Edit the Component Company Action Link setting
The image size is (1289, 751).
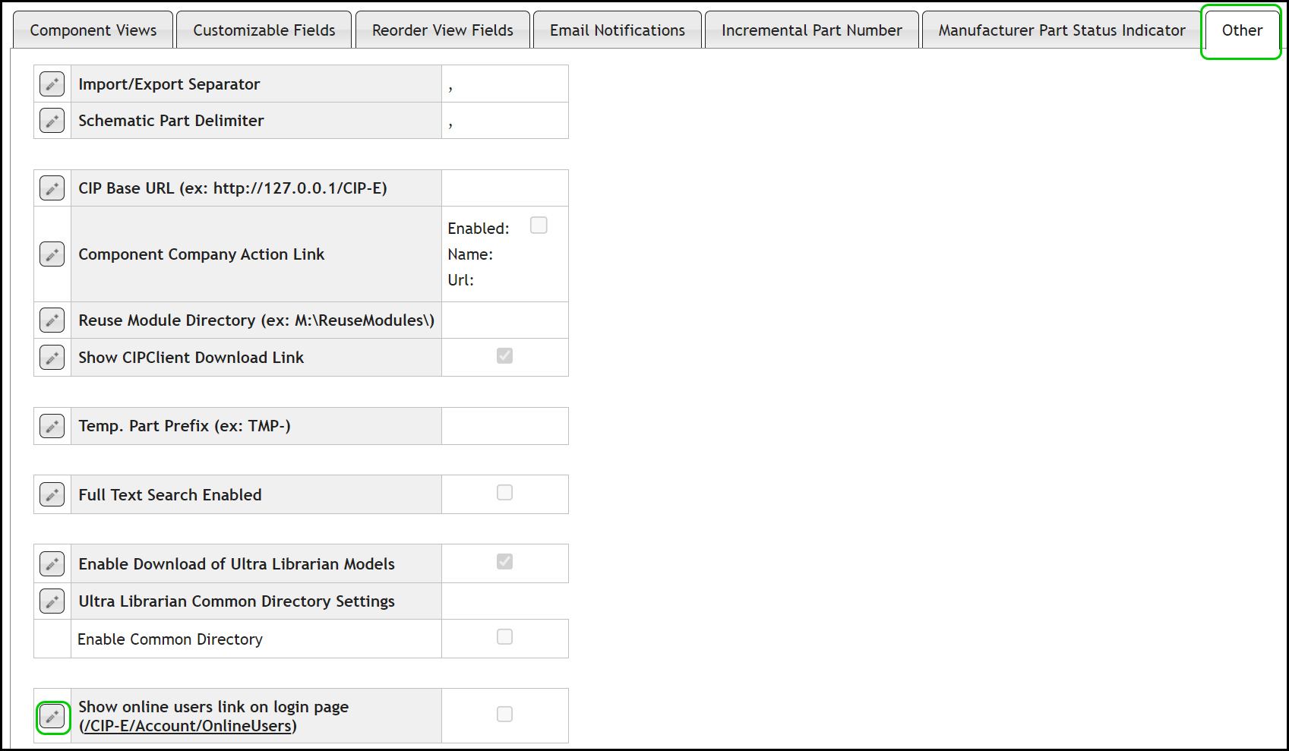pyautogui.click(x=52, y=254)
